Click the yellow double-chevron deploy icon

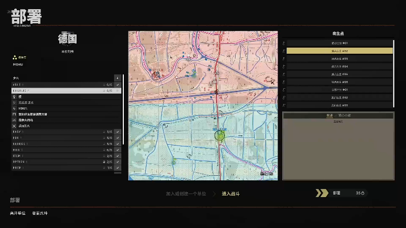coord(322,193)
